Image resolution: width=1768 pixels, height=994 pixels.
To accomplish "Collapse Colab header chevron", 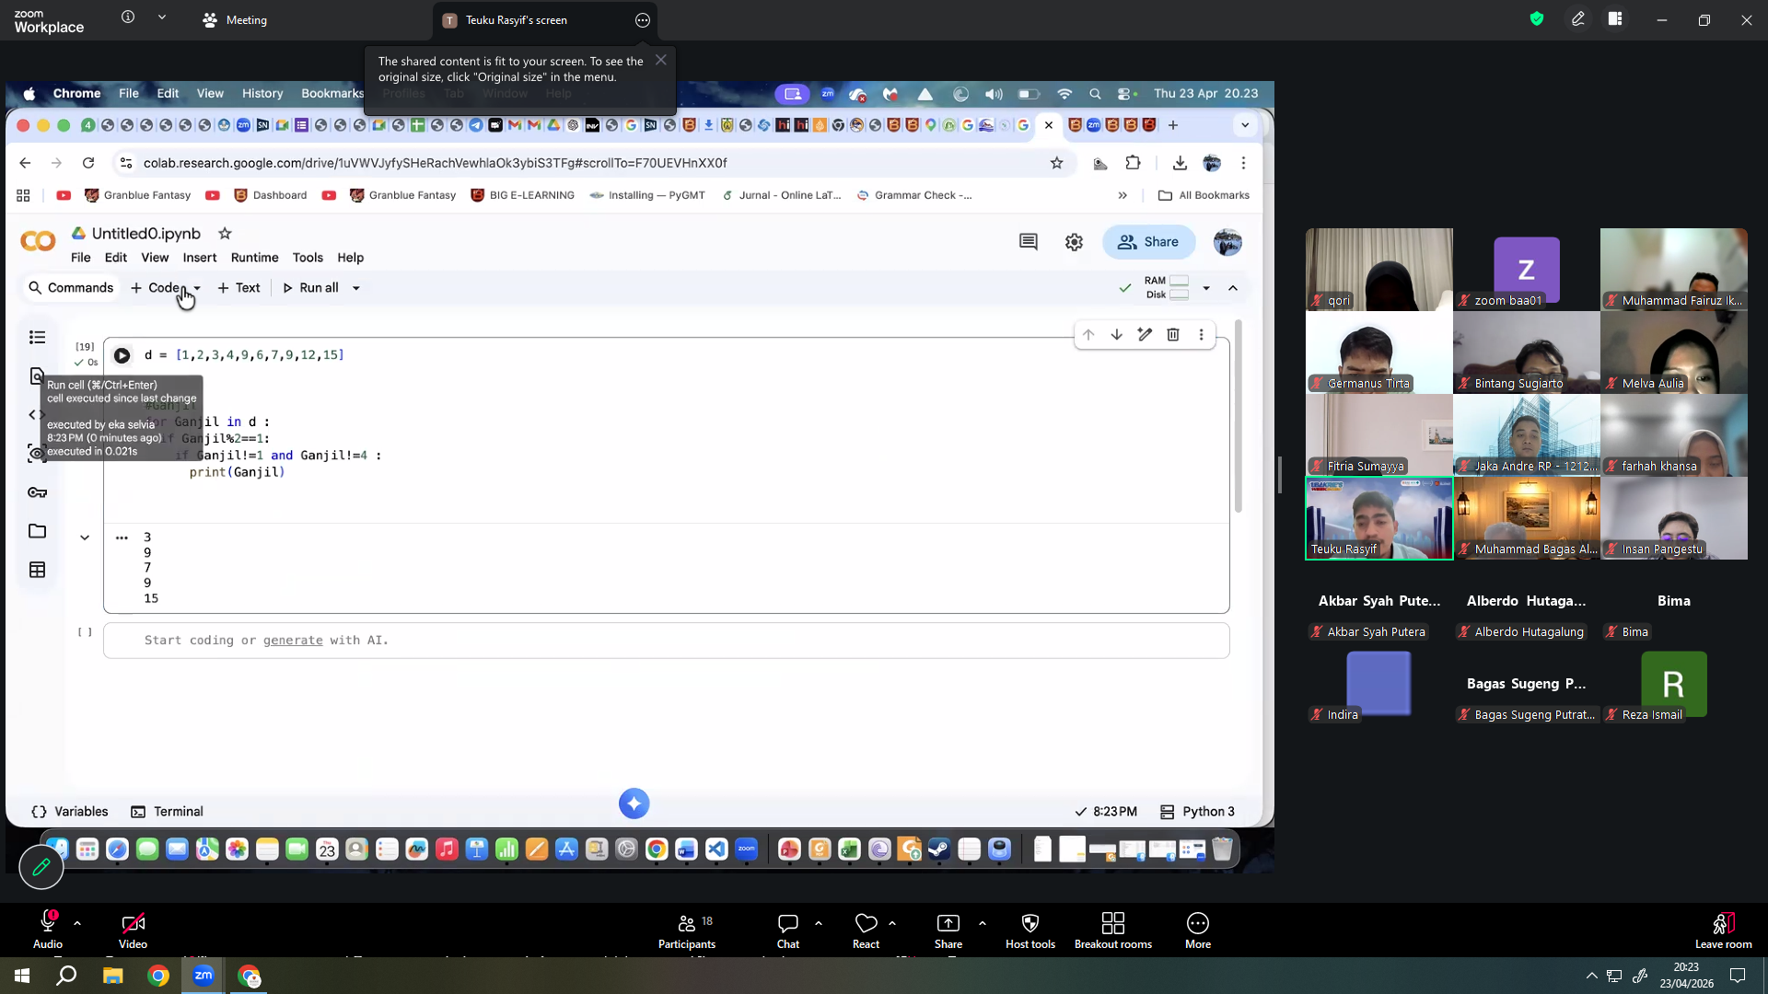I will click(1233, 288).
